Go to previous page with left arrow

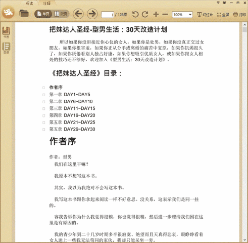(78, 14)
